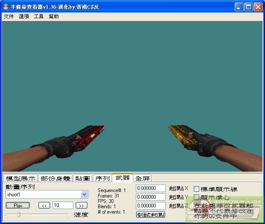Switch to the 部份身體 tab

[55, 178]
